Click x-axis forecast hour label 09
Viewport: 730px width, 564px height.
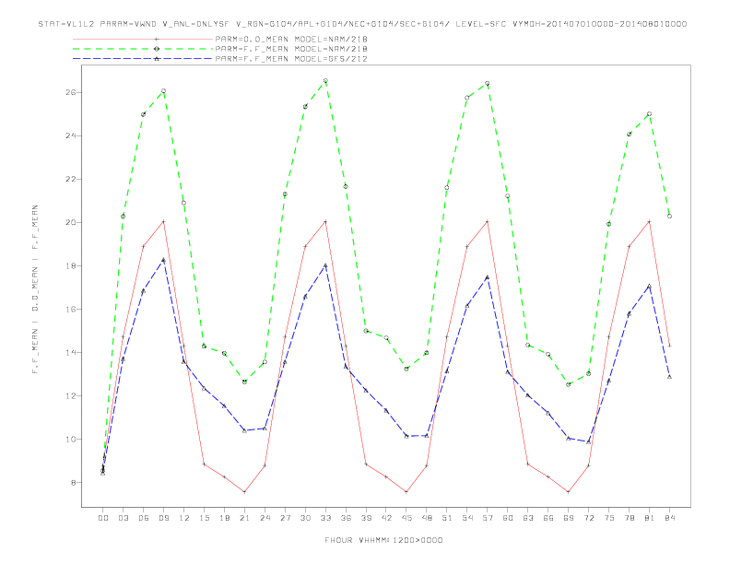(163, 518)
